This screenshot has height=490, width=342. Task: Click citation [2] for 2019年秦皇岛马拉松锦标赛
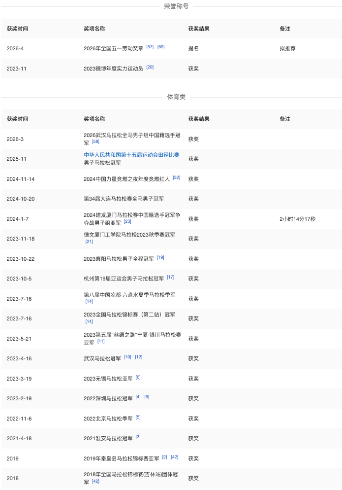pyautogui.click(x=164, y=457)
